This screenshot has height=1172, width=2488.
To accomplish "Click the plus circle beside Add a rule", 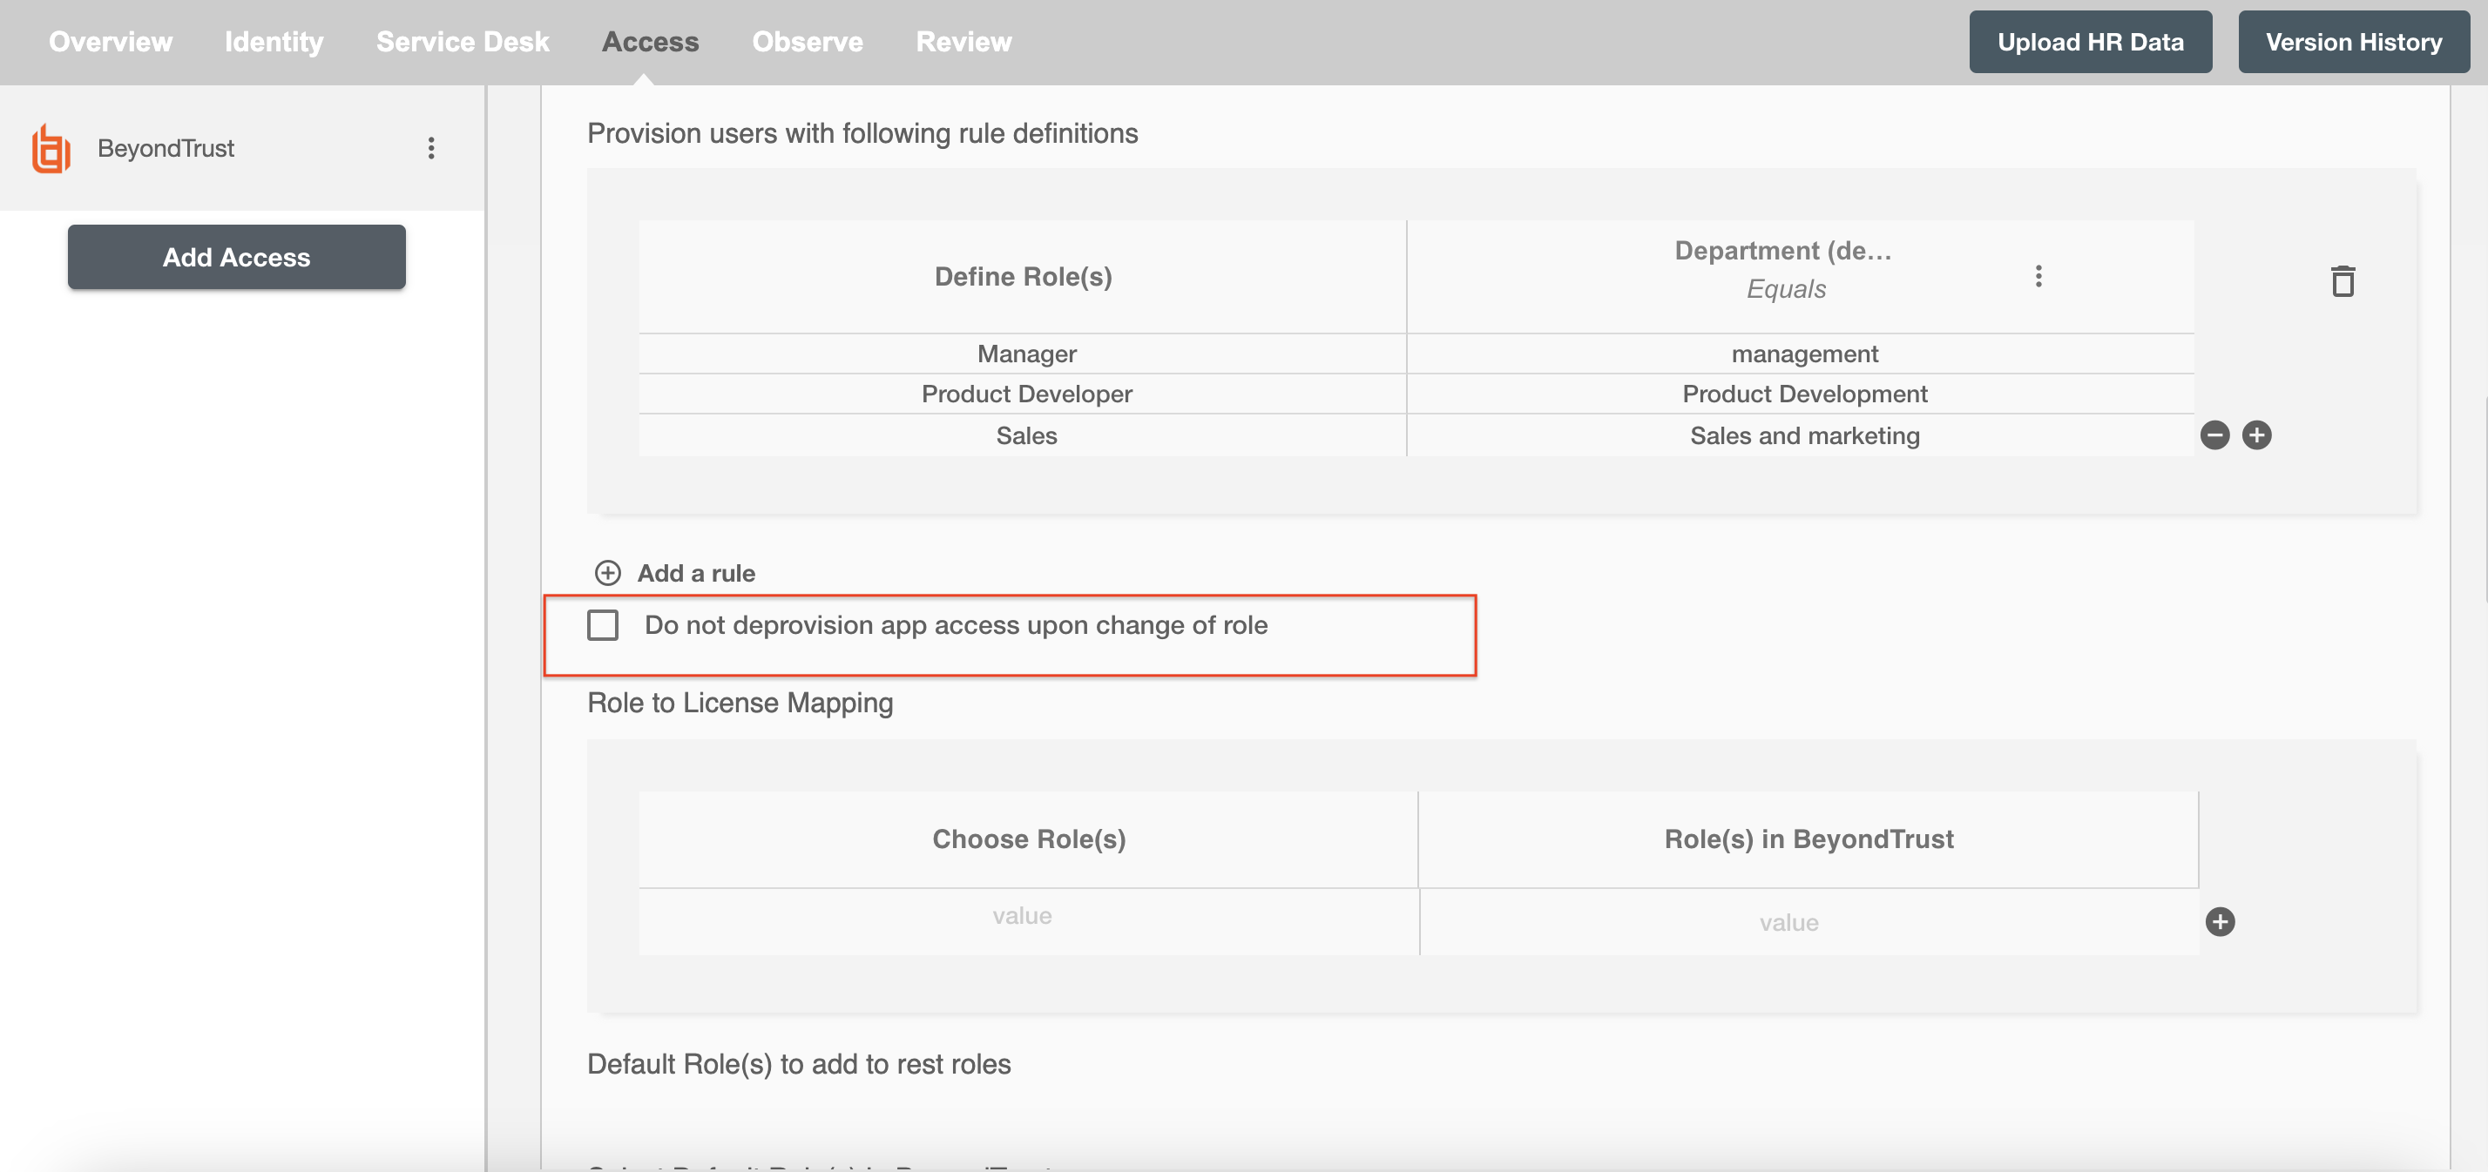I will pos(607,574).
